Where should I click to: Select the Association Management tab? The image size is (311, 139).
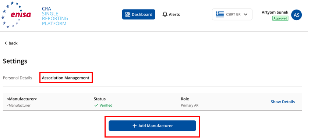tap(66, 78)
